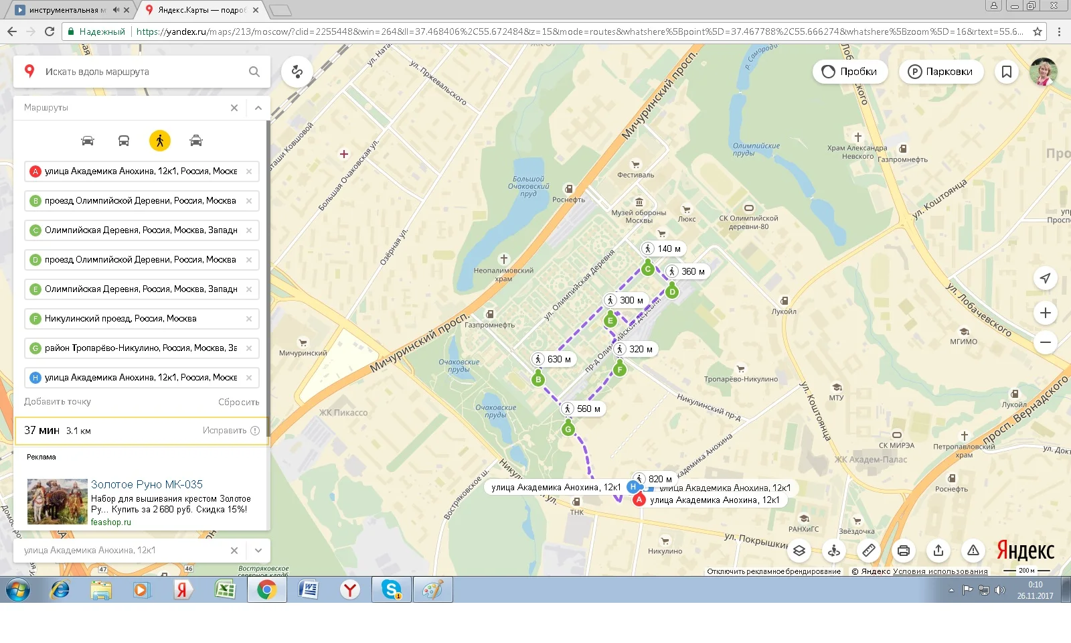Open the feashop.ru ad link
The height and width of the screenshot is (643, 1071).
click(111, 522)
